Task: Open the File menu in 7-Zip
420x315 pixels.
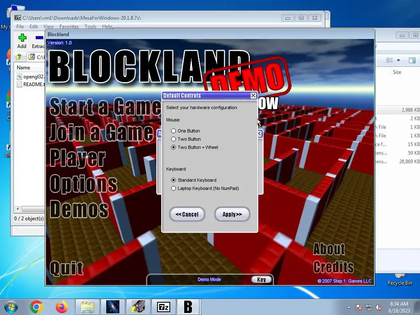Action: pos(20,27)
